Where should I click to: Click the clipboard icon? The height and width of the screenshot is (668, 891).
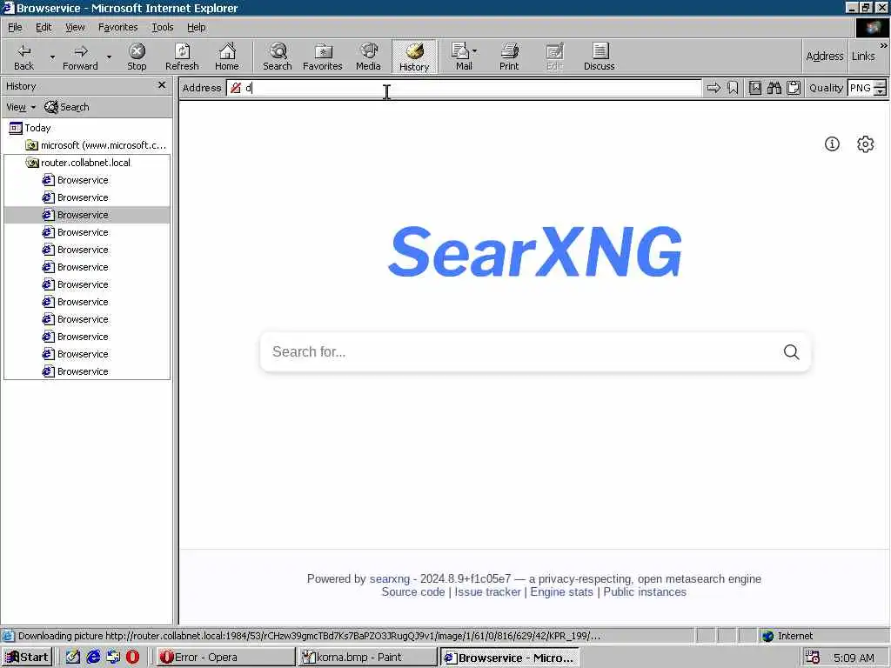click(x=794, y=88)
